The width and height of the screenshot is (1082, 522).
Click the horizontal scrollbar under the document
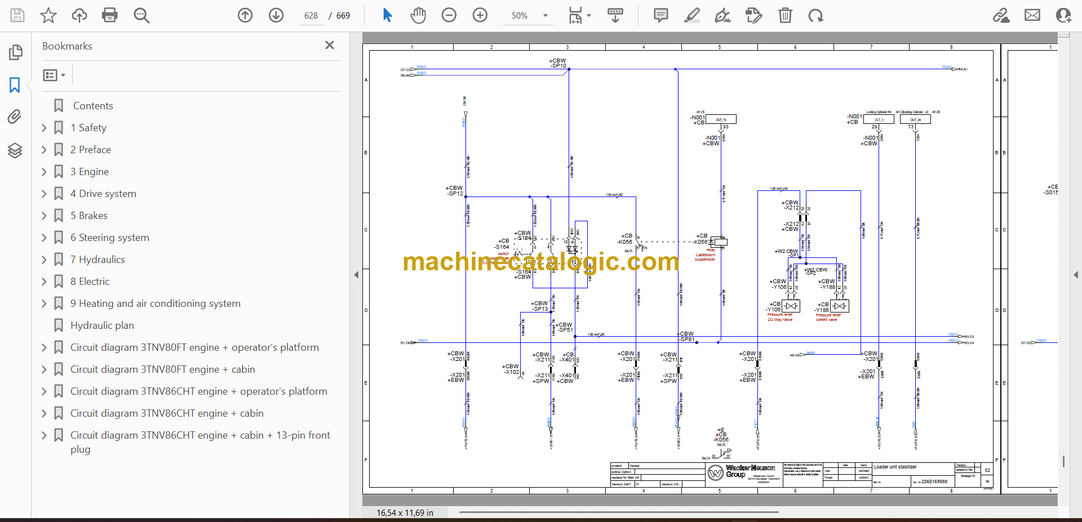click(x=618, y=512)
